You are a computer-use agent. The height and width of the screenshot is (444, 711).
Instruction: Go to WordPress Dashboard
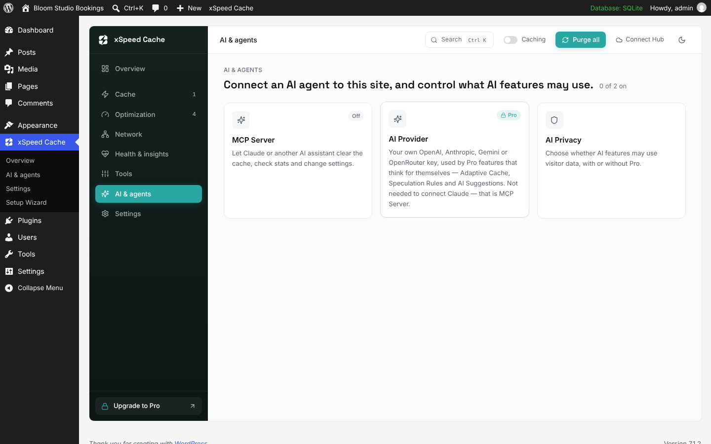pyautogui.click(x=39, y=30)
